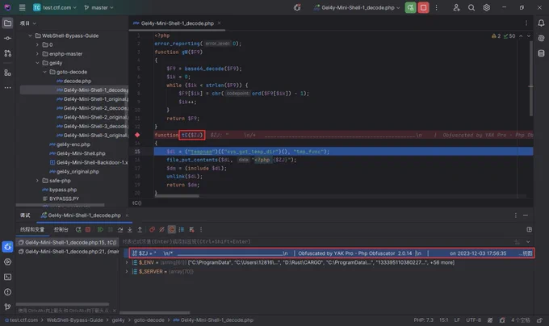Open the test.ctf.com project dropdown
The width and height of the screenshot is (549, 326).
click(55, 7)
